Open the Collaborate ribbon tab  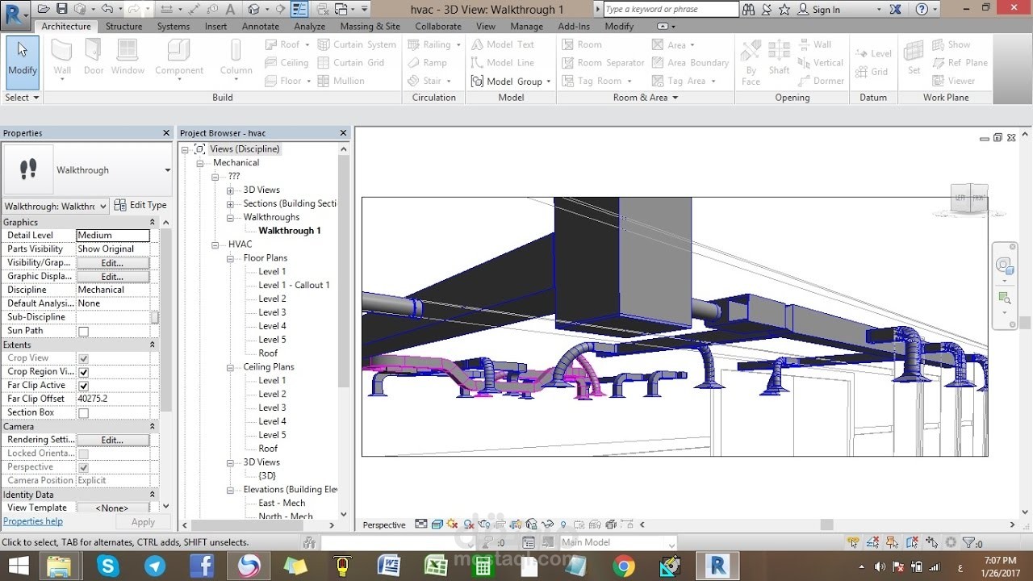[x=438, y=26]
